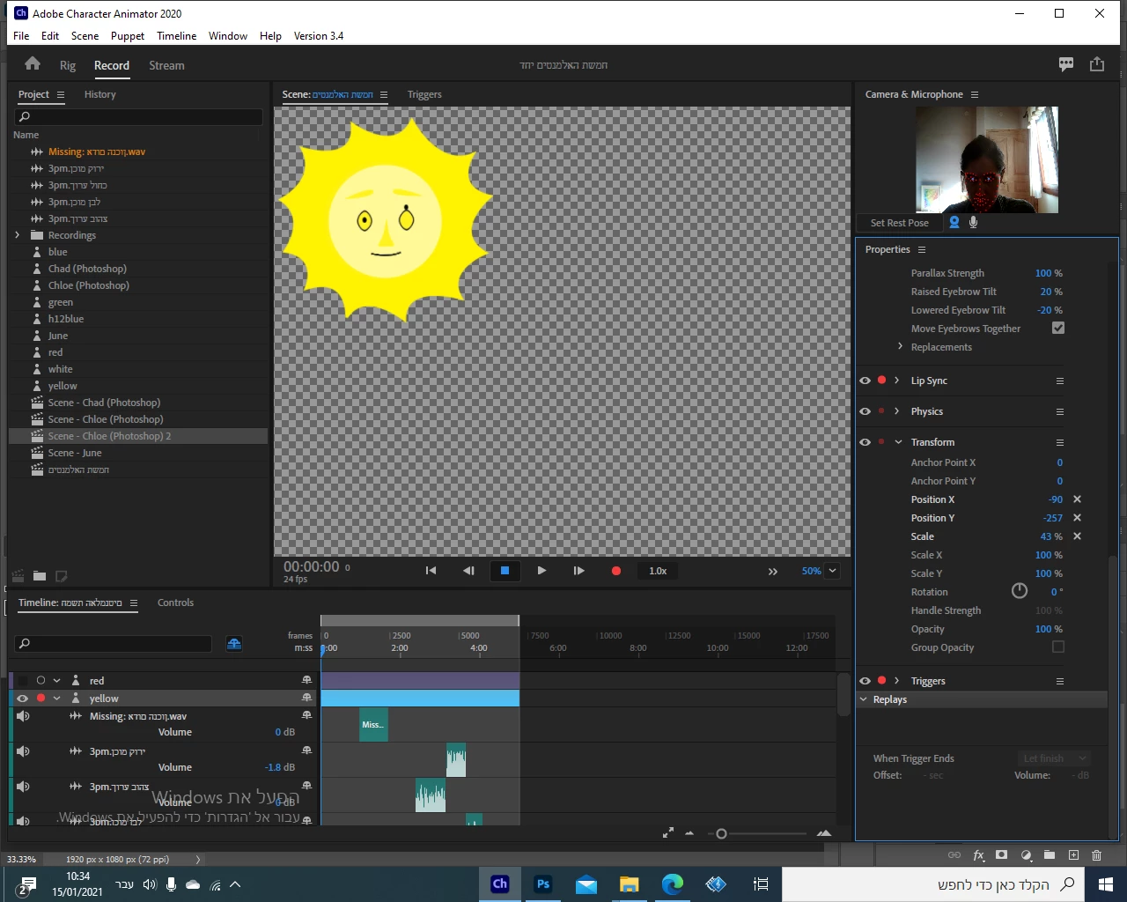Click the Project panel search field
The image size is (1127, 902).
coord(139,116)
